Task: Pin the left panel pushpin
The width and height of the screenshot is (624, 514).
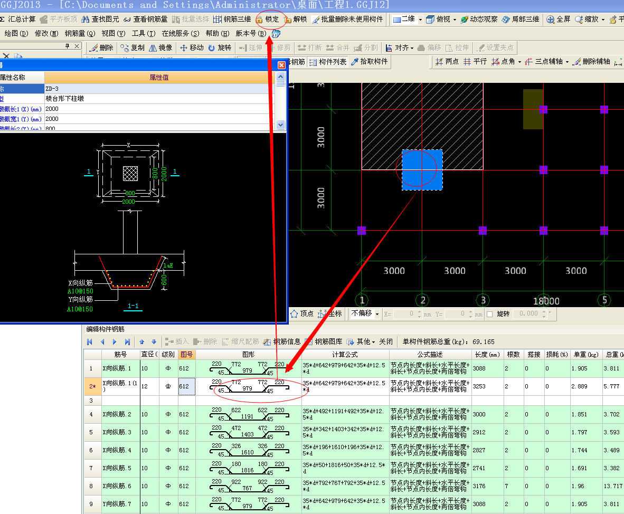Action: point(67,46)
